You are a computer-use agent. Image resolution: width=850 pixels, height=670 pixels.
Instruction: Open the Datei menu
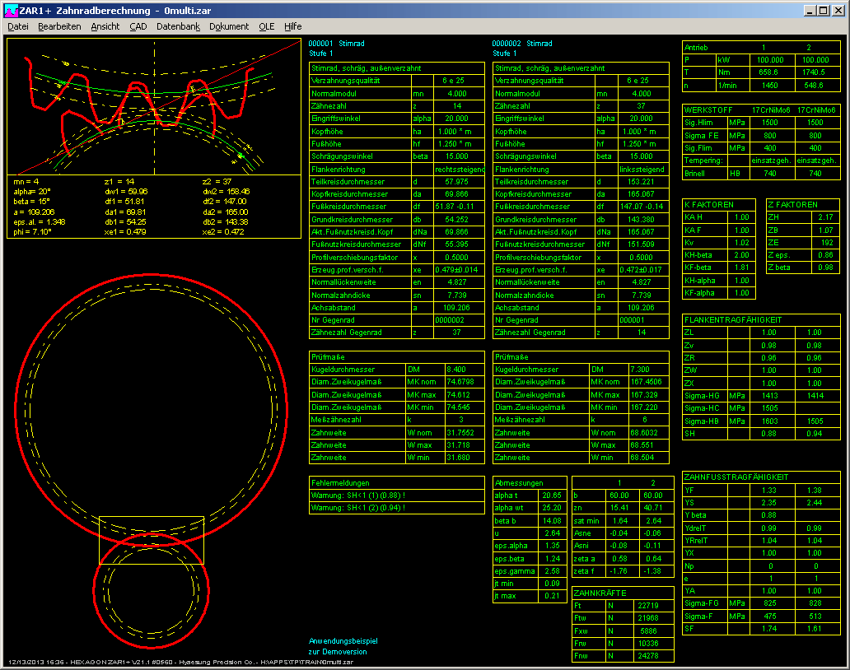17,26
